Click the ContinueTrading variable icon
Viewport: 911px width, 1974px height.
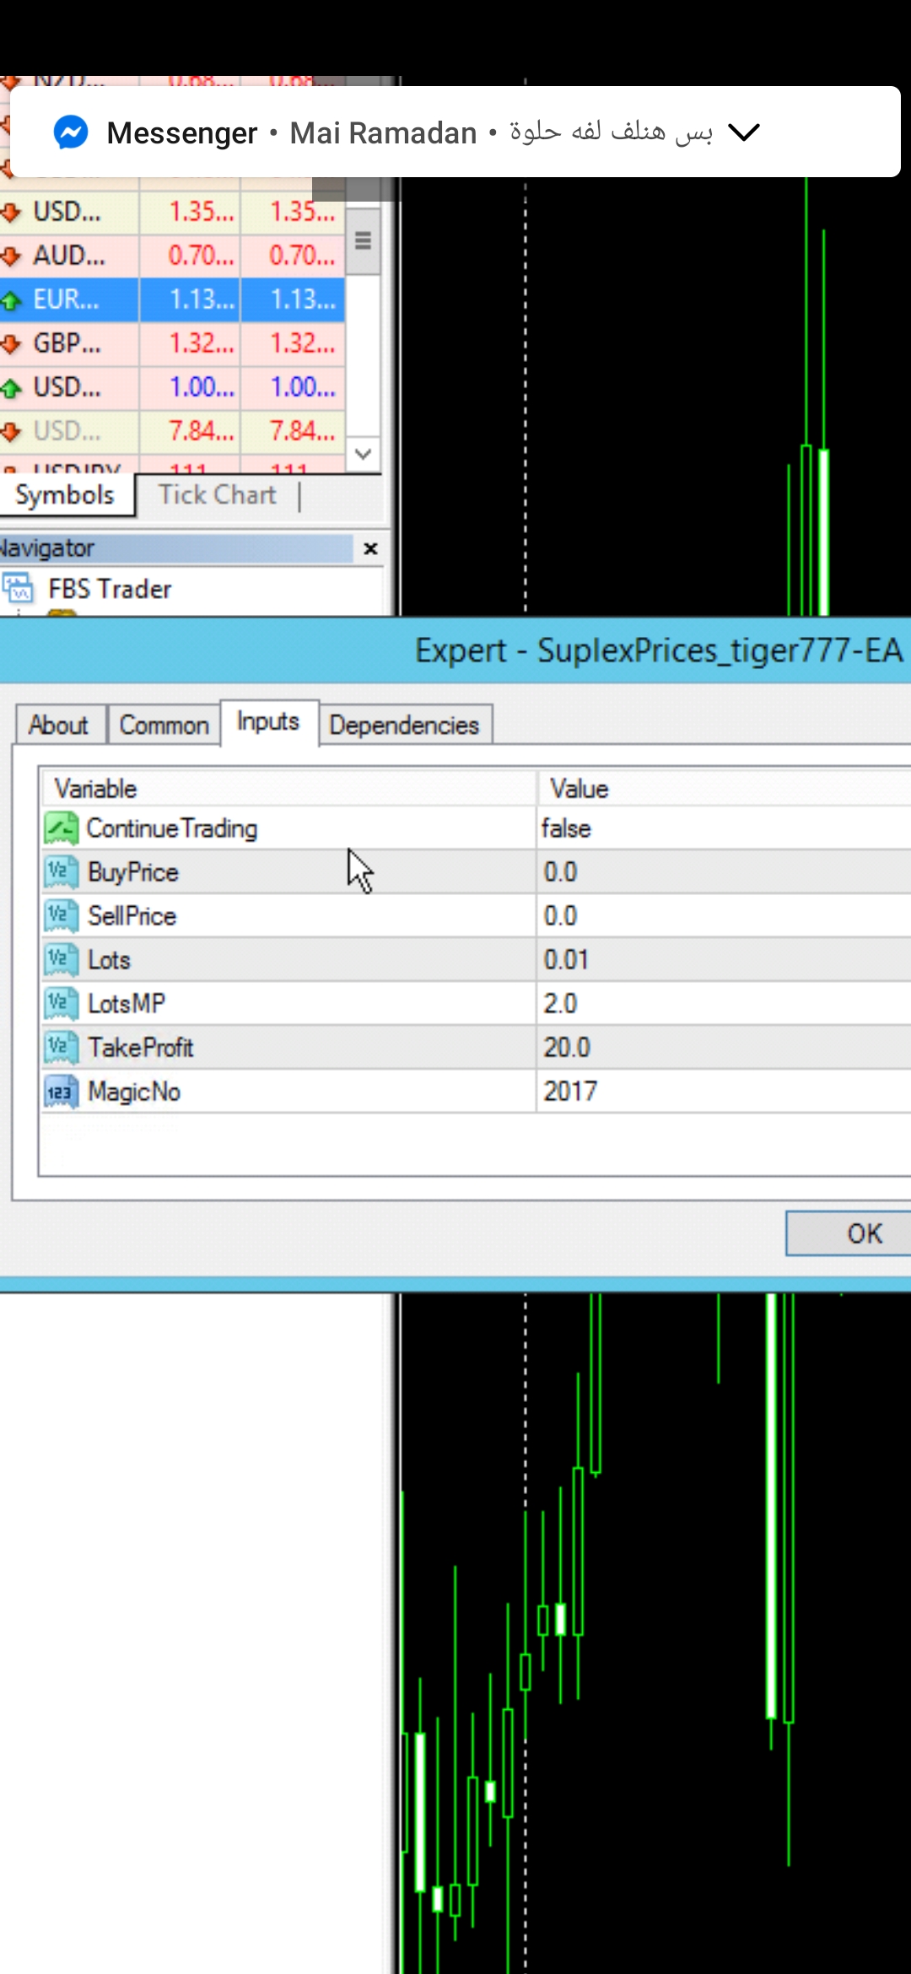click(x=61, y=828)
